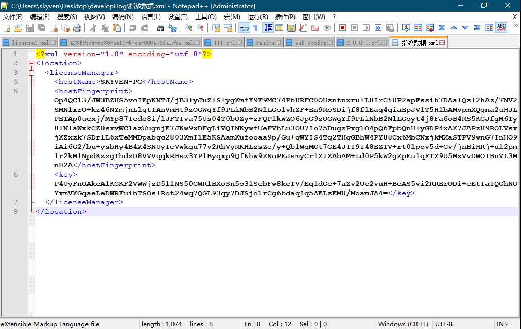Click the Undo arrow icon
The image size is (521, 329).
click(133, 28)
